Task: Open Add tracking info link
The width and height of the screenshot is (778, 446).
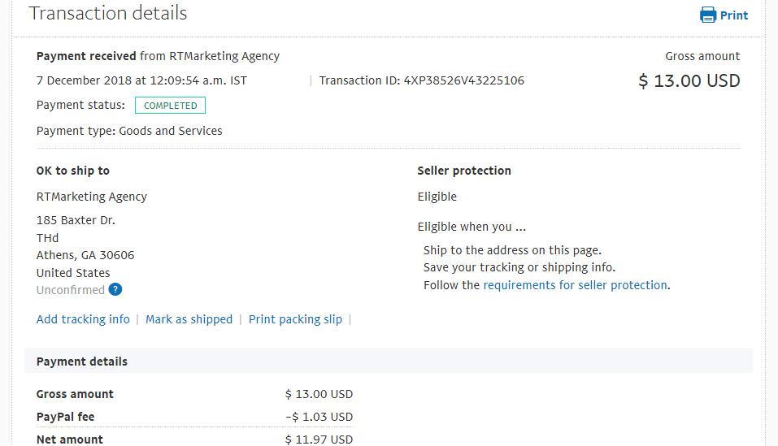Action: [83, 319]
